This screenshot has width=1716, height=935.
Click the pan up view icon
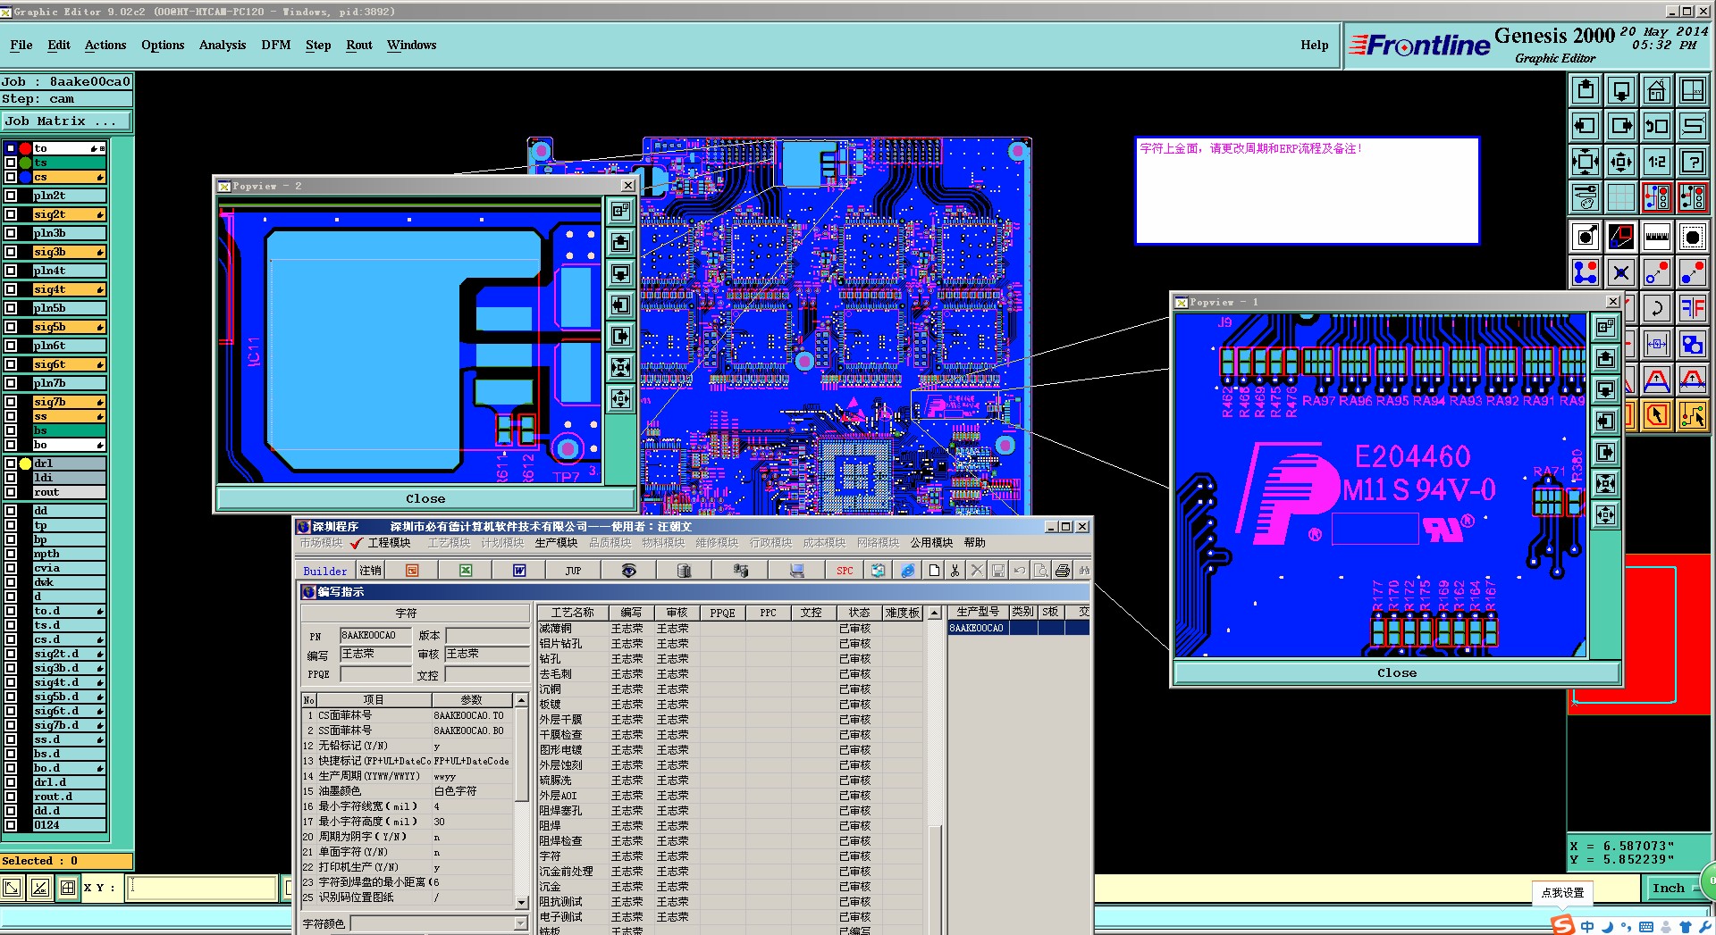[x=1586, y=90]
